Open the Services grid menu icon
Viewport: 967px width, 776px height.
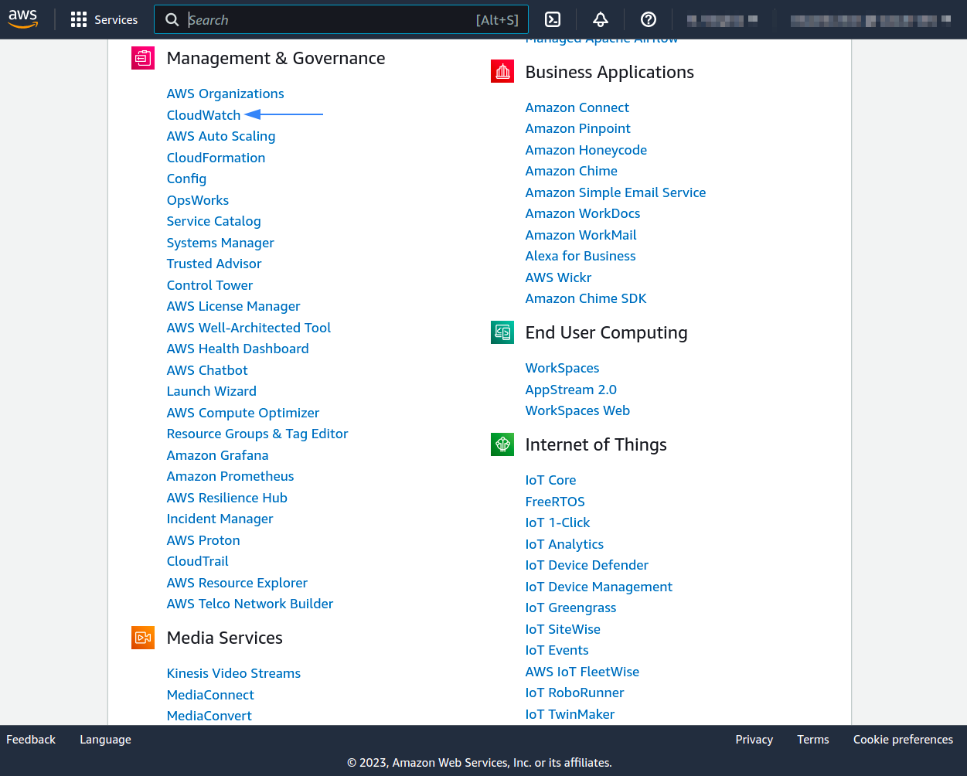click(x=79, y=20)
